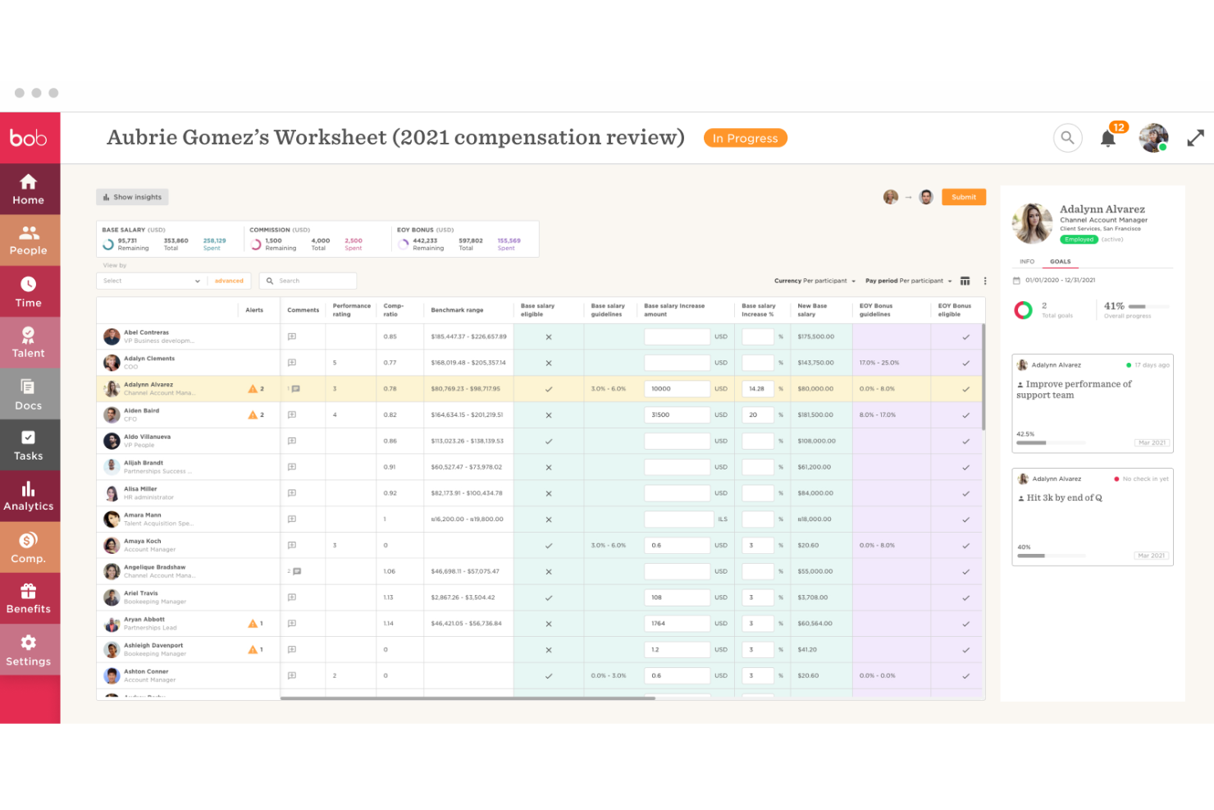Open comment icon for Angelique Bradshaw
This screenshot has height=810, width=1214.
[296, 571]
